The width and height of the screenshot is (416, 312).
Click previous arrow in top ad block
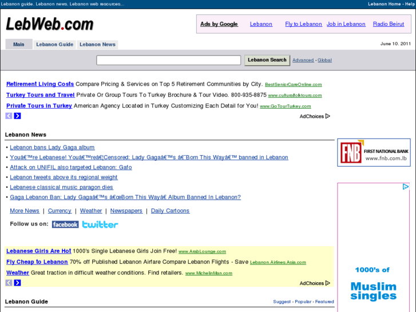click(x=9, y=116)
